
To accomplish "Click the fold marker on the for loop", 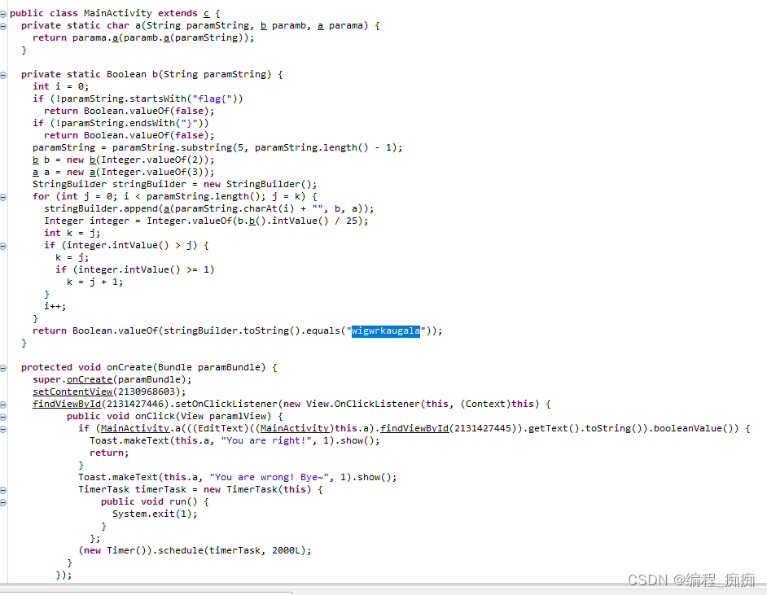I will click(x=4, y=196).
